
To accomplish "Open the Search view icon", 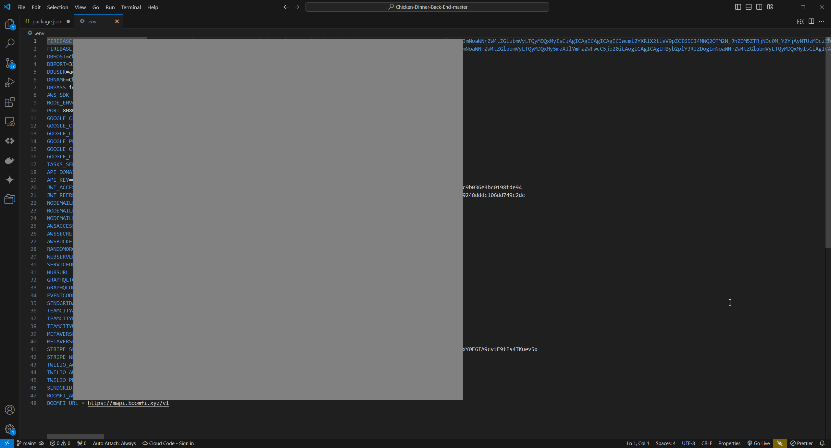I will [10, 43].
